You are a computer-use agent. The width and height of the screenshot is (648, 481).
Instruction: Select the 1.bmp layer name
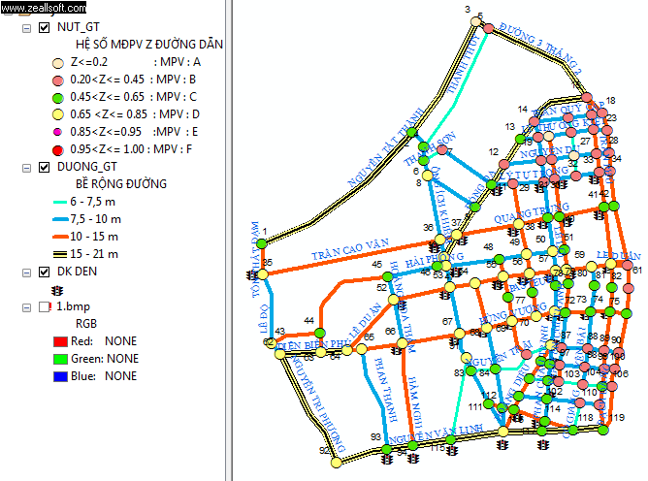73,306
